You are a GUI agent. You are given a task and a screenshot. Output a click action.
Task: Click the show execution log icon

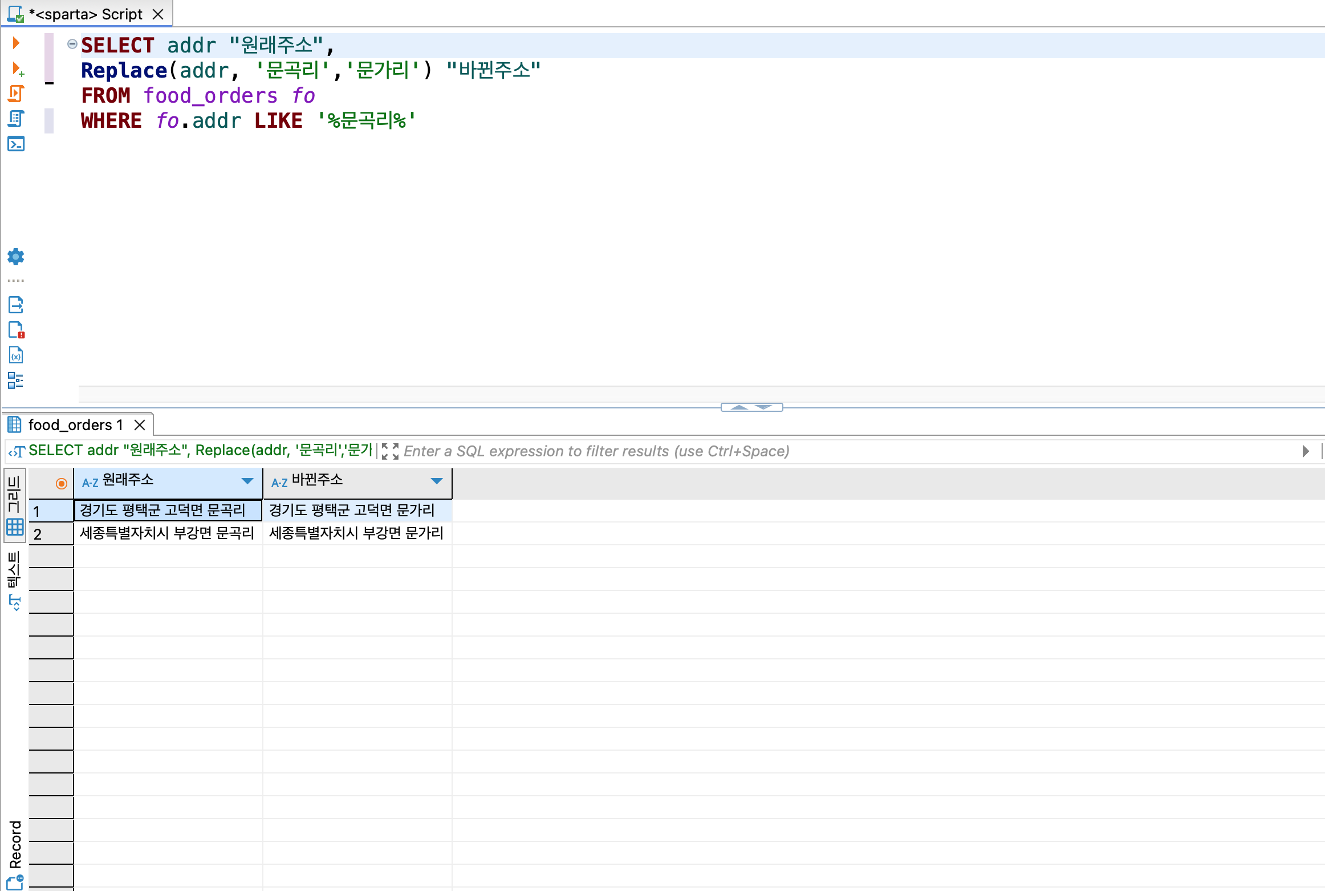16,330
